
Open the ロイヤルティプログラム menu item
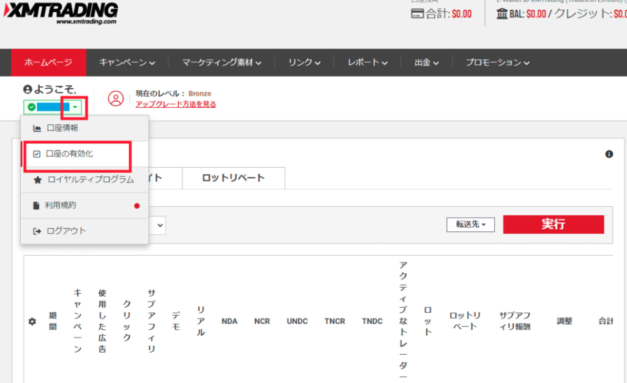[90, 180]
